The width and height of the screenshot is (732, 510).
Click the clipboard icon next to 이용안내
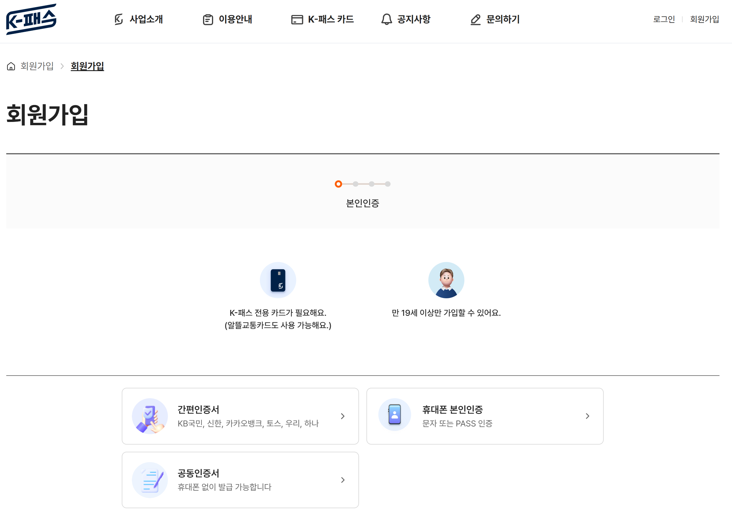207,20
